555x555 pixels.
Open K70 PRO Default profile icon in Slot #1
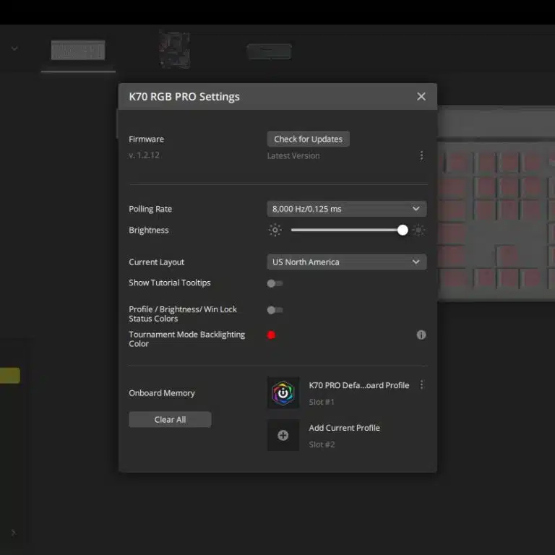pyautogui.click(x=283, y=393)
